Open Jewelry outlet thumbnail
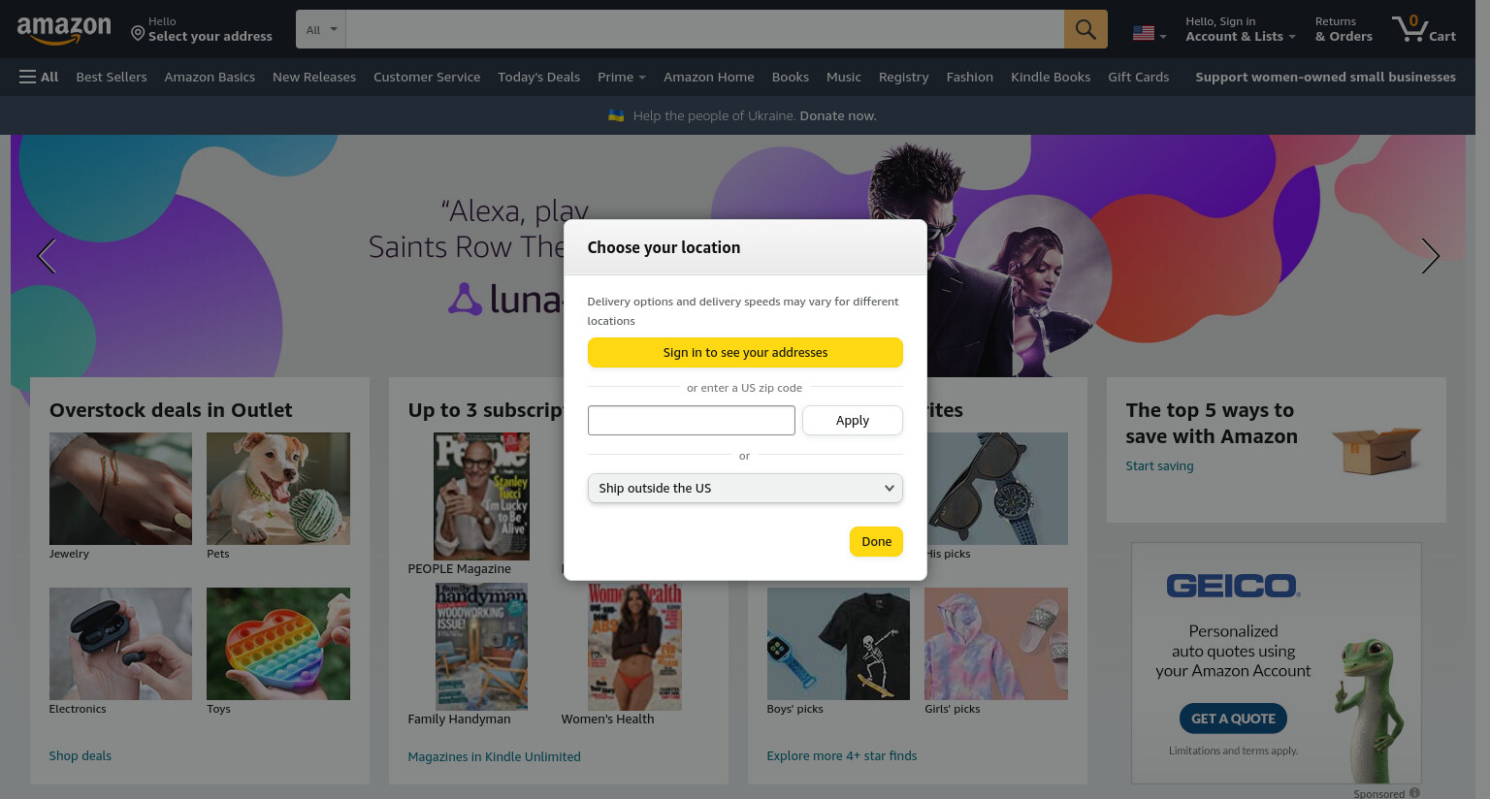Viewport: 1490px width, 799px height. 120,489
